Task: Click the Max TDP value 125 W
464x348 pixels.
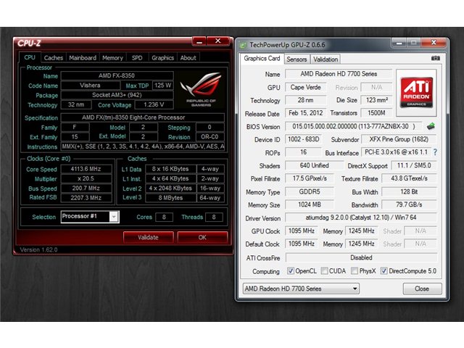Action: (x=162, y=86)
